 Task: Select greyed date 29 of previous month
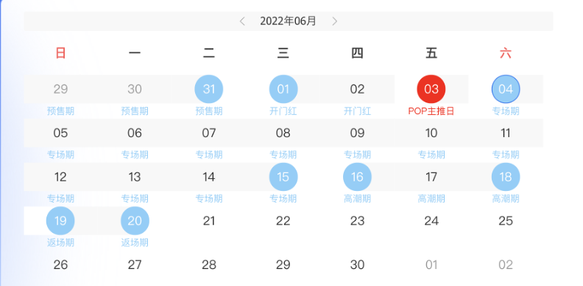tap(60, 89)
